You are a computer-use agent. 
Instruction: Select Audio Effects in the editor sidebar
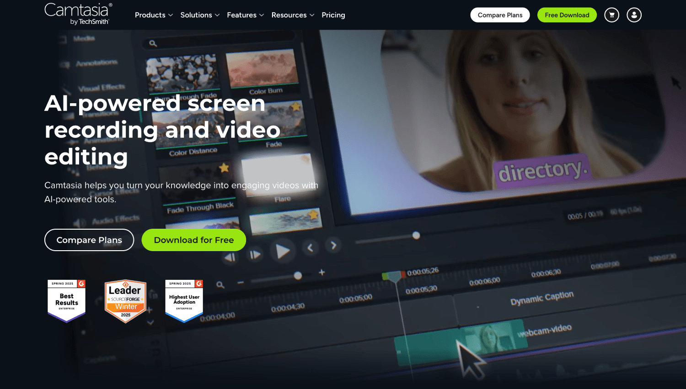coord(116,220)
